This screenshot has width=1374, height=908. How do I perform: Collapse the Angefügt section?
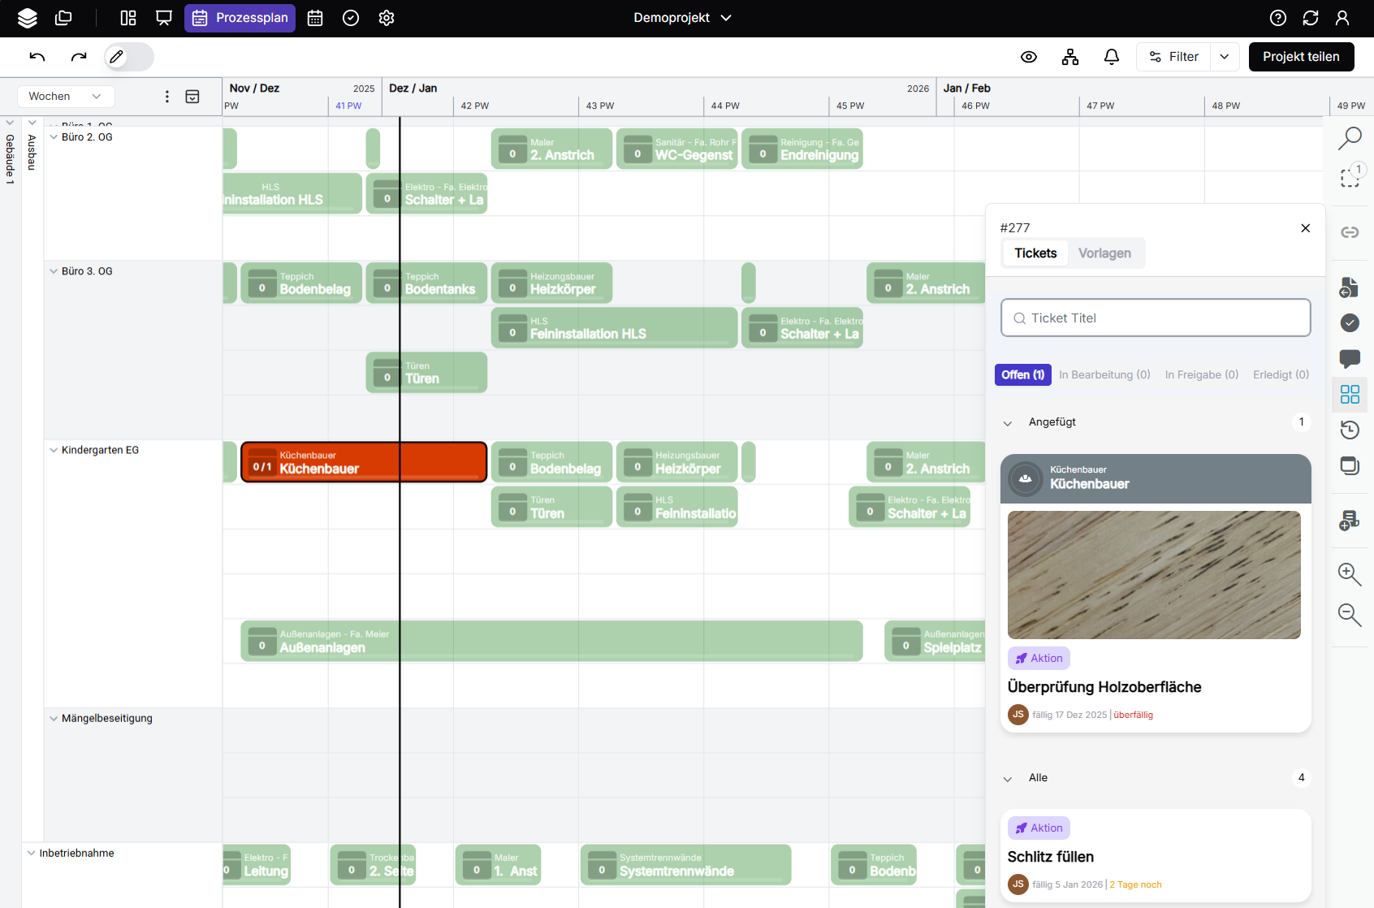(1008, 423)
